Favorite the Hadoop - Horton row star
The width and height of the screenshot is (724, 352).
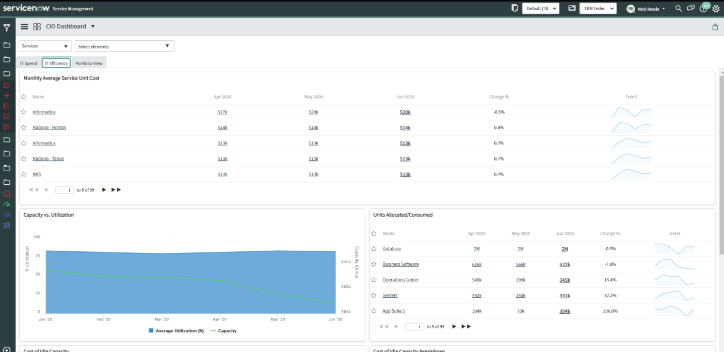click(x=24, y=127)
